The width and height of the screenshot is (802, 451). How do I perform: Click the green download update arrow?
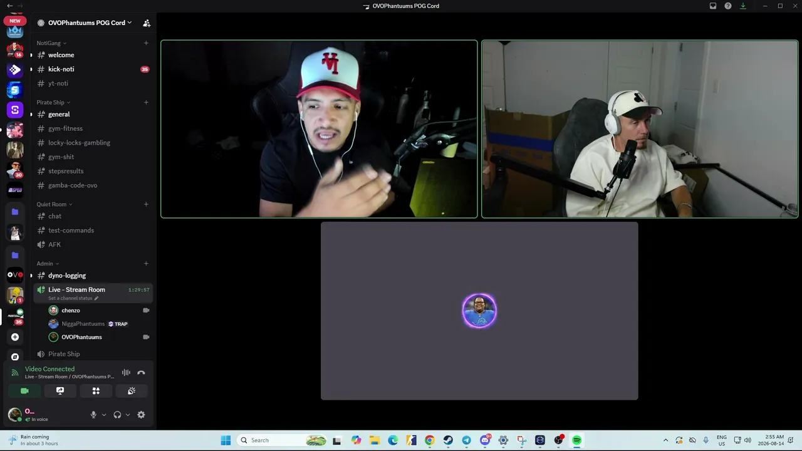point(743,6)
